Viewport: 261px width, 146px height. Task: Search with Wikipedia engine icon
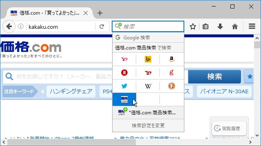tap(148, 86)
